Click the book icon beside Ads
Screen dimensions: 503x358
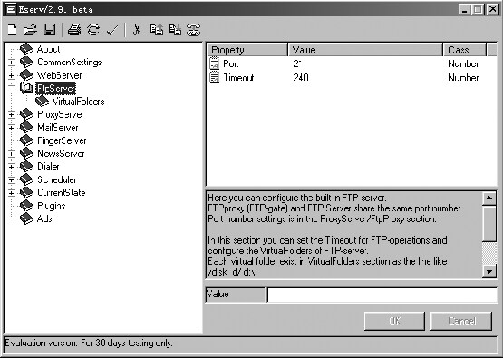[26, 218]
